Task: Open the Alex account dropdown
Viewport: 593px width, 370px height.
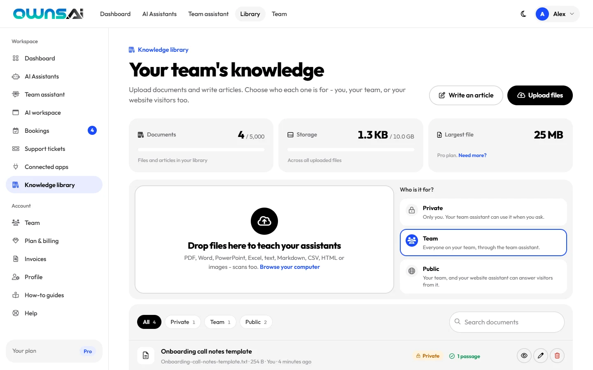Action: [557, 14]
